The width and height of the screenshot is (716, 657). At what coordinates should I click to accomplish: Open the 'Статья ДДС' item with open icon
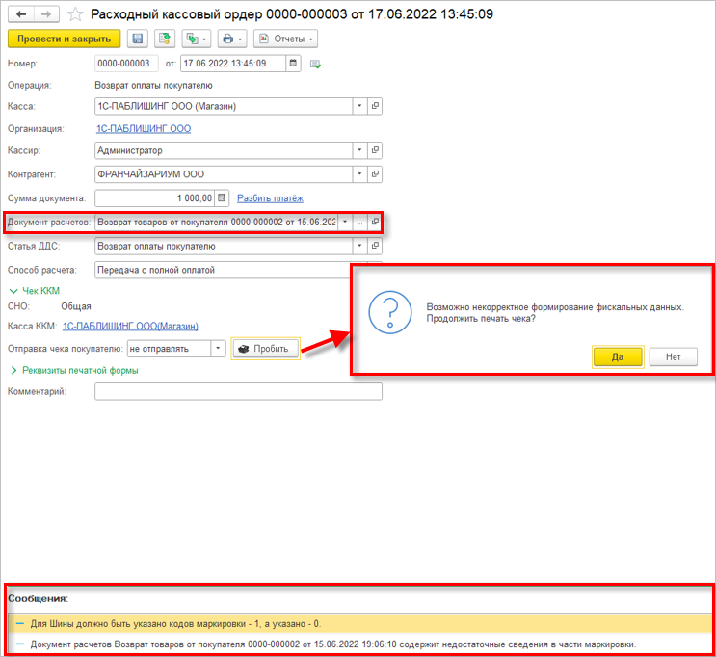(x=375, y=246)
